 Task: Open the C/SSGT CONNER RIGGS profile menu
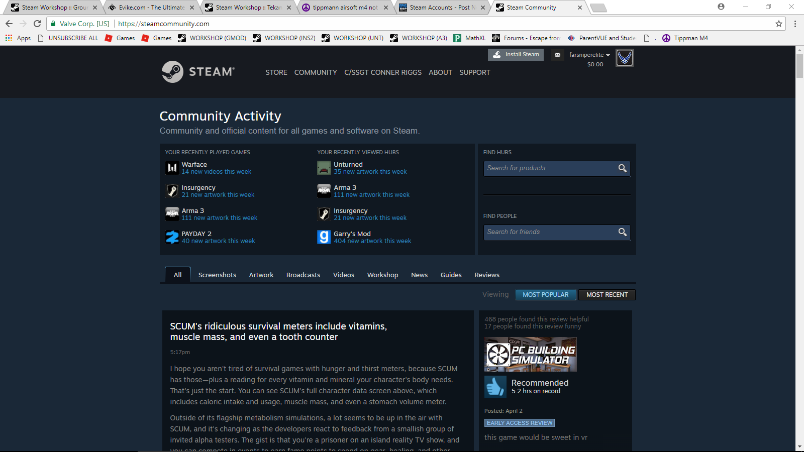(383, 72)
